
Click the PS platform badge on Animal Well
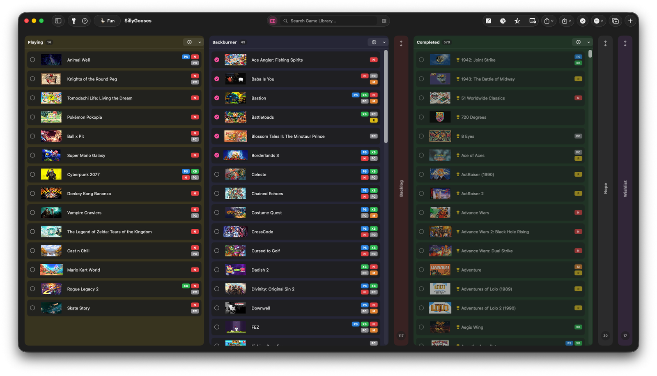pos(186,57)
